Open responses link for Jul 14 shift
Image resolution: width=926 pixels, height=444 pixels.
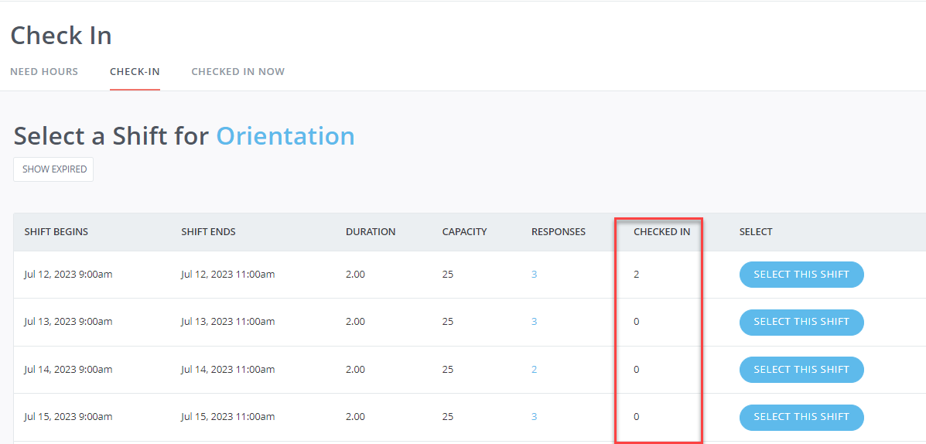[x=534, y=370]
